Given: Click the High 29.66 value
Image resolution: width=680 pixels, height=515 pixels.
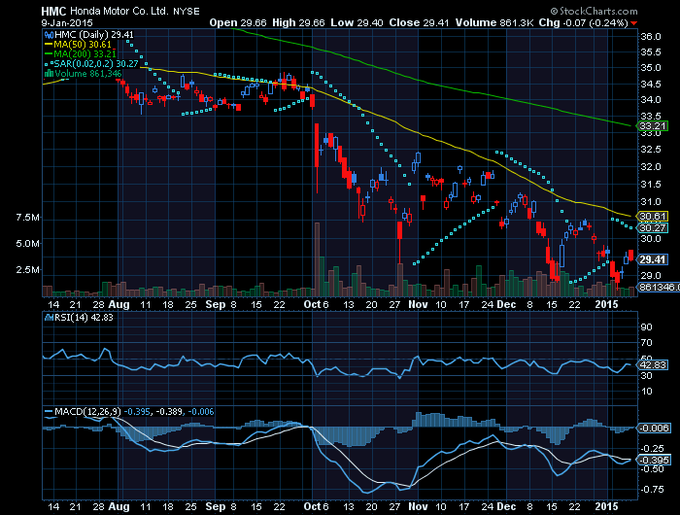Looking at the screenshot, I should click(x=298, y=22).
